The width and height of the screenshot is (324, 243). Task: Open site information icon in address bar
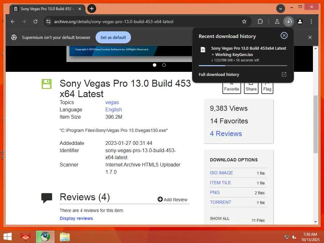coord(48,22)
